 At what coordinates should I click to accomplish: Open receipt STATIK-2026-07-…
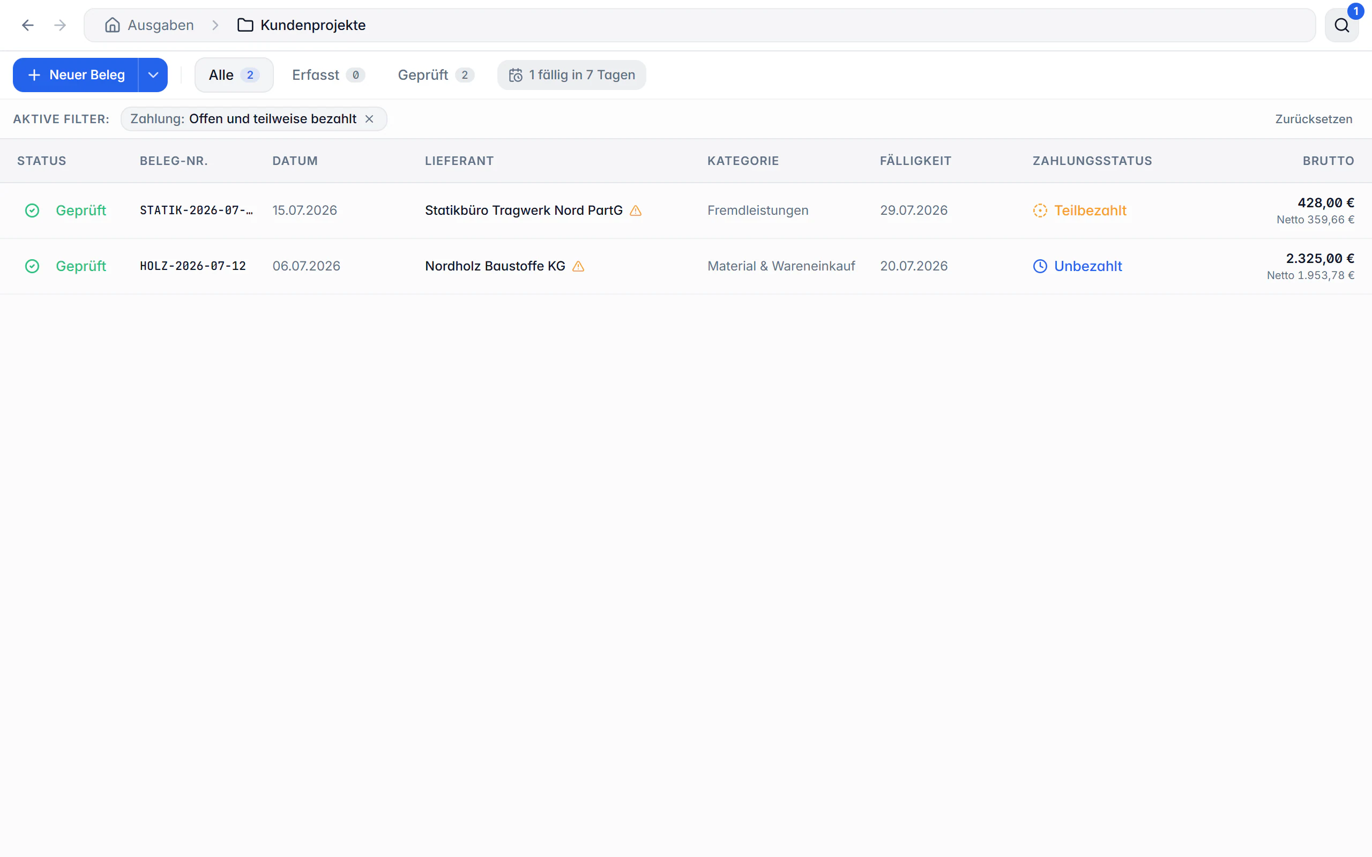[196, 211]
